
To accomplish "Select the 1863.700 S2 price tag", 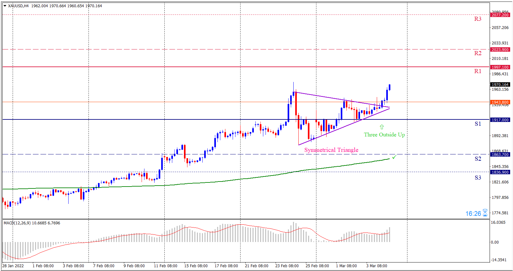I will click(x=500, y=155).
